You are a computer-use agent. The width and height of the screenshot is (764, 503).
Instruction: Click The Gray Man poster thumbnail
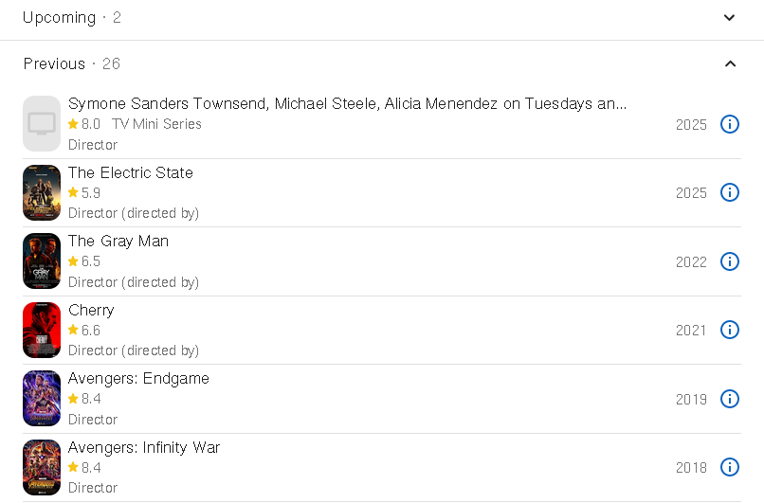point(42,261)
